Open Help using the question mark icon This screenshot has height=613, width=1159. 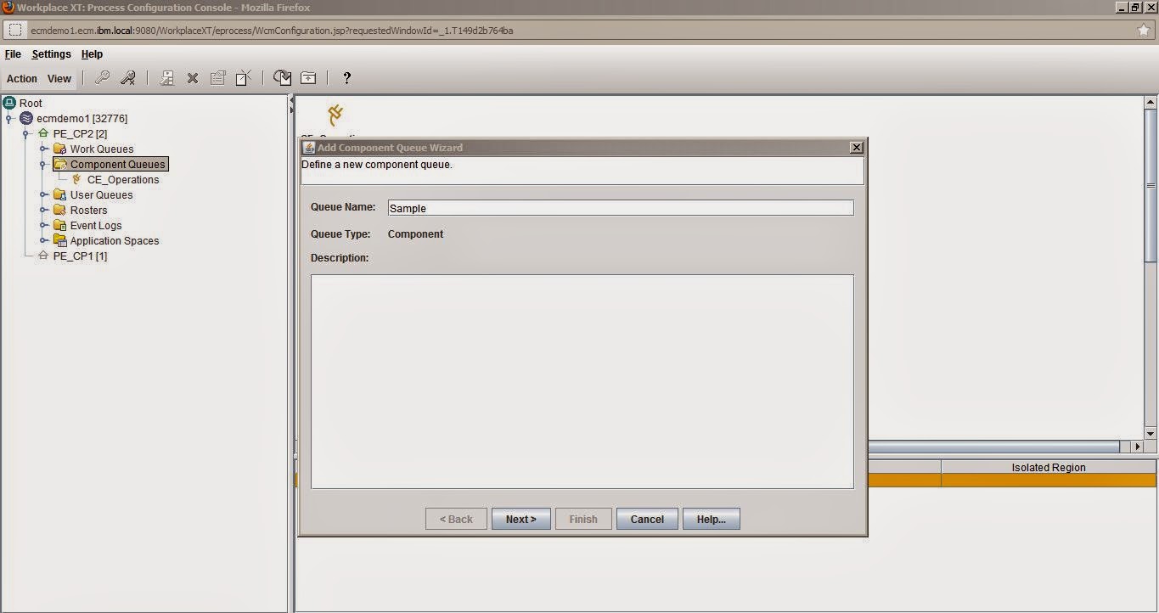coord(346,78)
